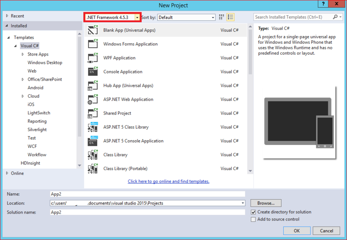Click the category tree scroll down arrow
This screenshot has width=347, height=240.
coord(79,165)
